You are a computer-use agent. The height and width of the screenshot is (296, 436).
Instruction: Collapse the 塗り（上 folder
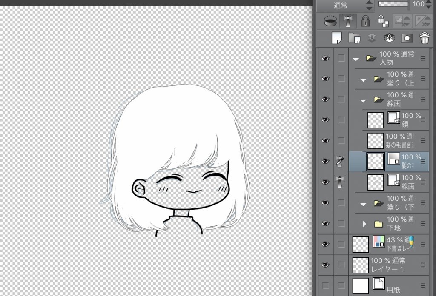tap(363, 80)
